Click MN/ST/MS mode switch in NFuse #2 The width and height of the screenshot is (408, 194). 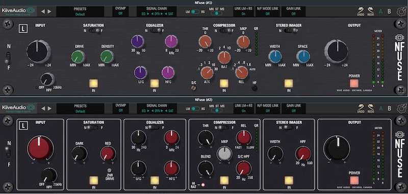point(216,110)
